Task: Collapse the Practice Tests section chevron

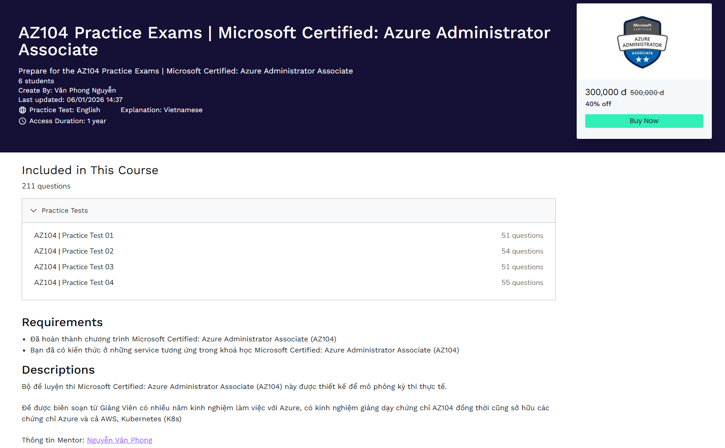Action: pos(34,211)
